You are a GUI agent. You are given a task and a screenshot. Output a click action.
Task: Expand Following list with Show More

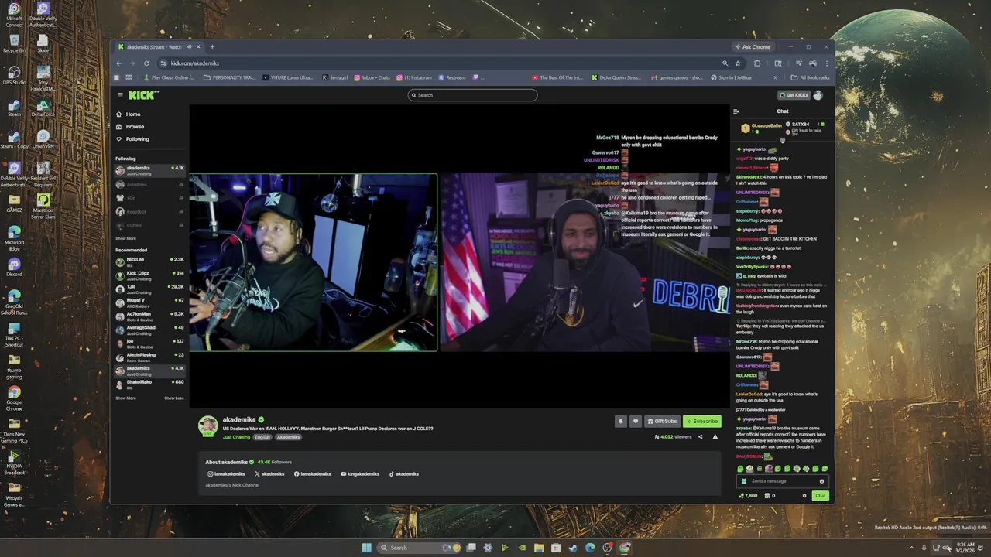[125, 239]
